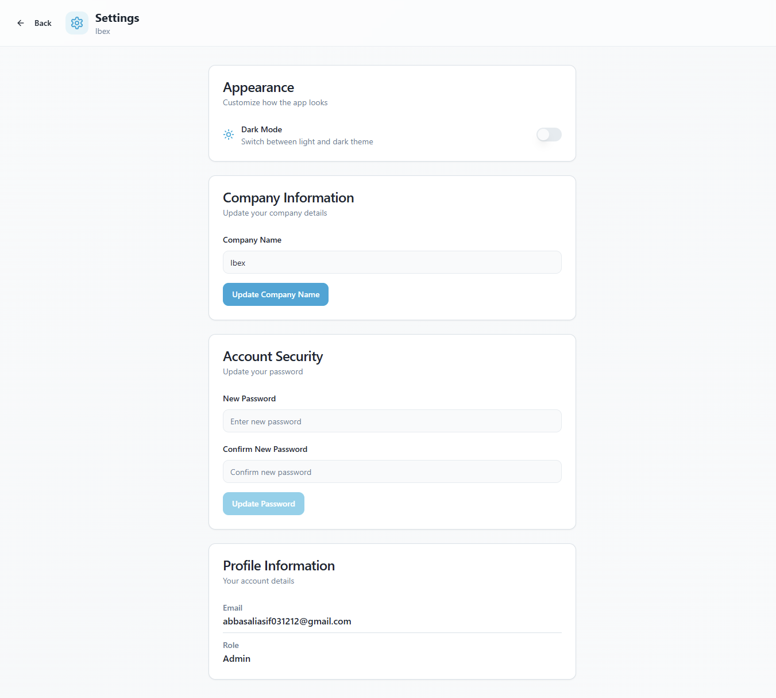Screen dimensions: 776x698
Task: Click the Update Password button
Action: 263,503
